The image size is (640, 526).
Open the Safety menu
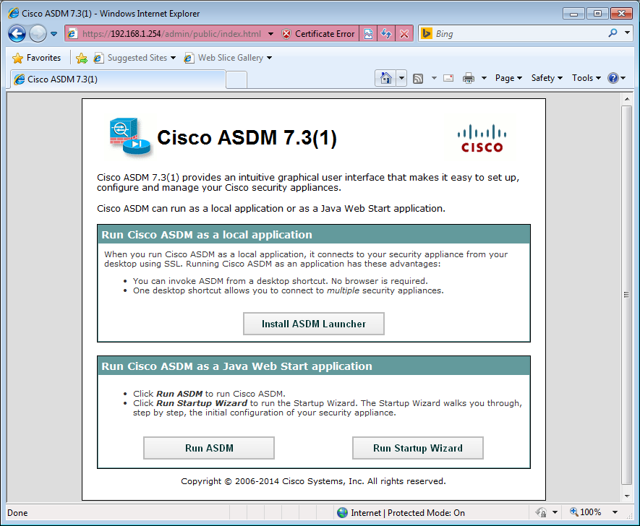click(547, 78)
